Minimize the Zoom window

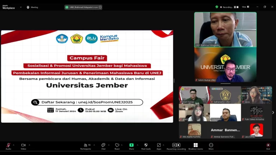257,7
